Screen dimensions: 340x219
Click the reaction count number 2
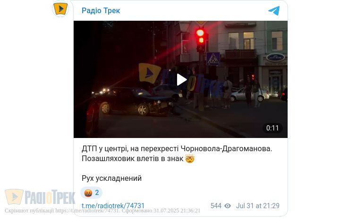point(97,193)
